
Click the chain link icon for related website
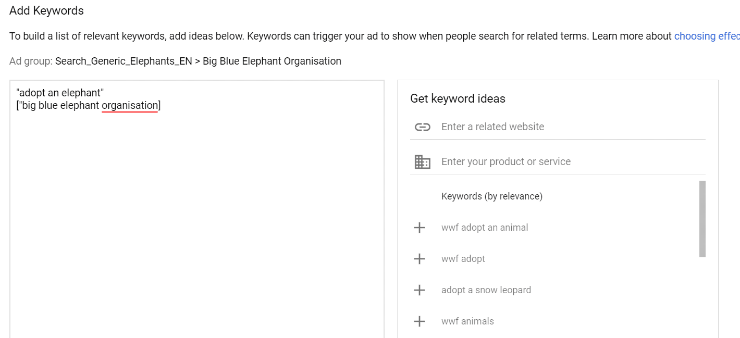pyautogui.click(x=422, y=127)
